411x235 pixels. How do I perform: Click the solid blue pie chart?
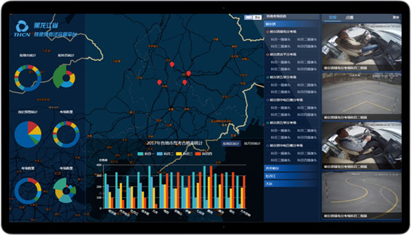pos(28,134)
